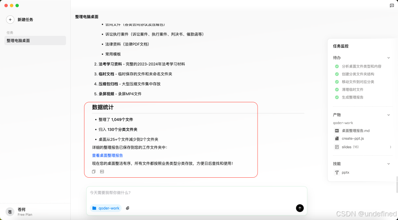Image resolution: width=398 pixels, height=220 pixels.
Task: Click the checkmark for 生成整理报告
Action: tap(336, 97)
